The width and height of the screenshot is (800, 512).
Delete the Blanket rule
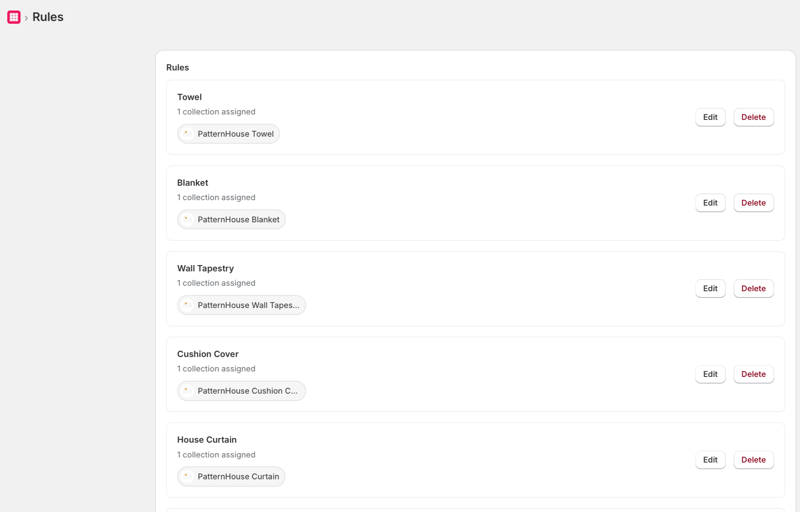coord(753,203)
